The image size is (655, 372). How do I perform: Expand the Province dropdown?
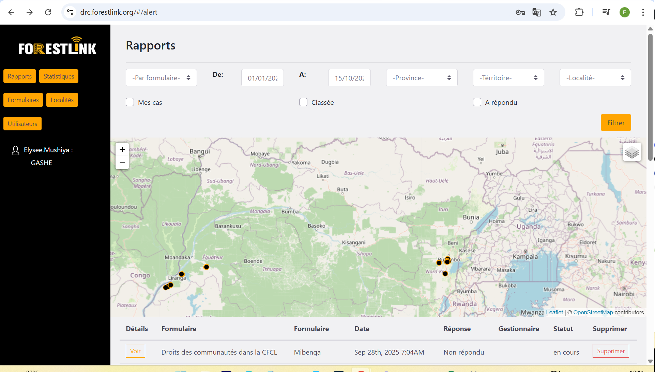422,78
